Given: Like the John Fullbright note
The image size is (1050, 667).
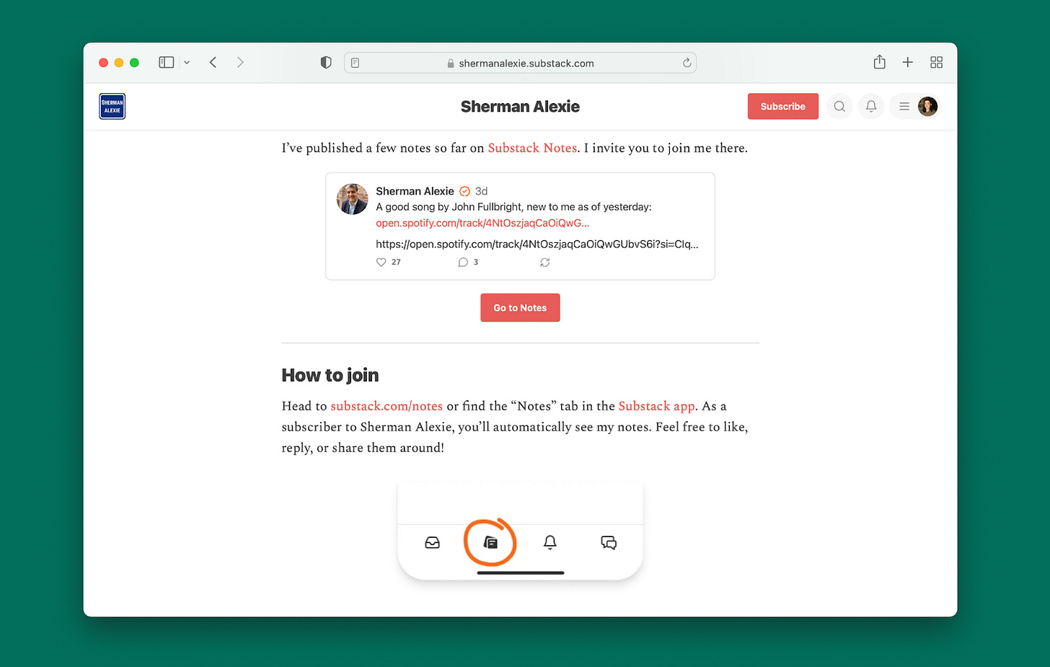Looking at the screenshot, I should (381, 262).
